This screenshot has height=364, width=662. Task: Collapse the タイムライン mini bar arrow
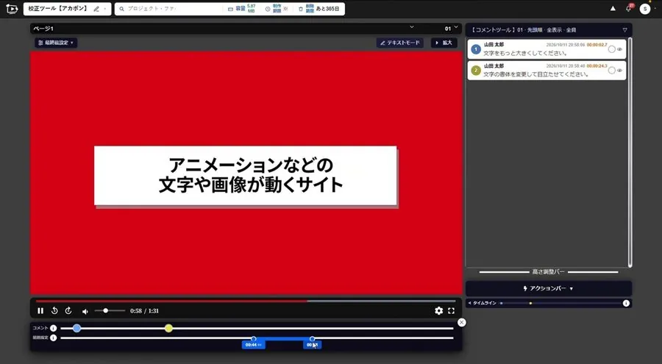point(469,303)
